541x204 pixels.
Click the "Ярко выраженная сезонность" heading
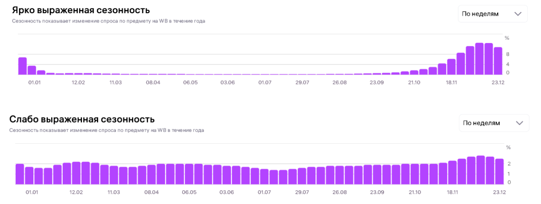[81, 10]
